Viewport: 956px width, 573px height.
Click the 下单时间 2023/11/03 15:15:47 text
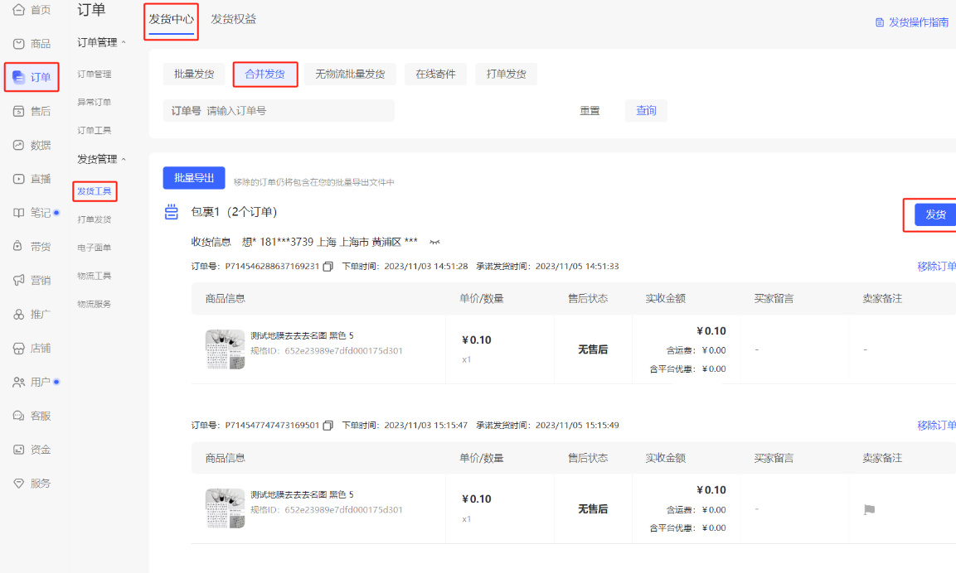405,425
